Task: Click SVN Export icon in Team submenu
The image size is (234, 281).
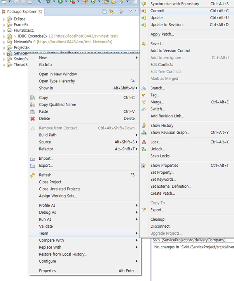Action: [144, 210]
